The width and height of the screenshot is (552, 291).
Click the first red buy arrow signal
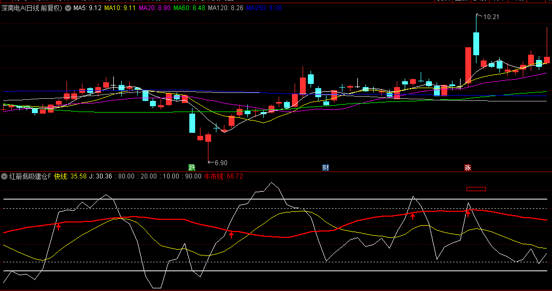[58, 227]
